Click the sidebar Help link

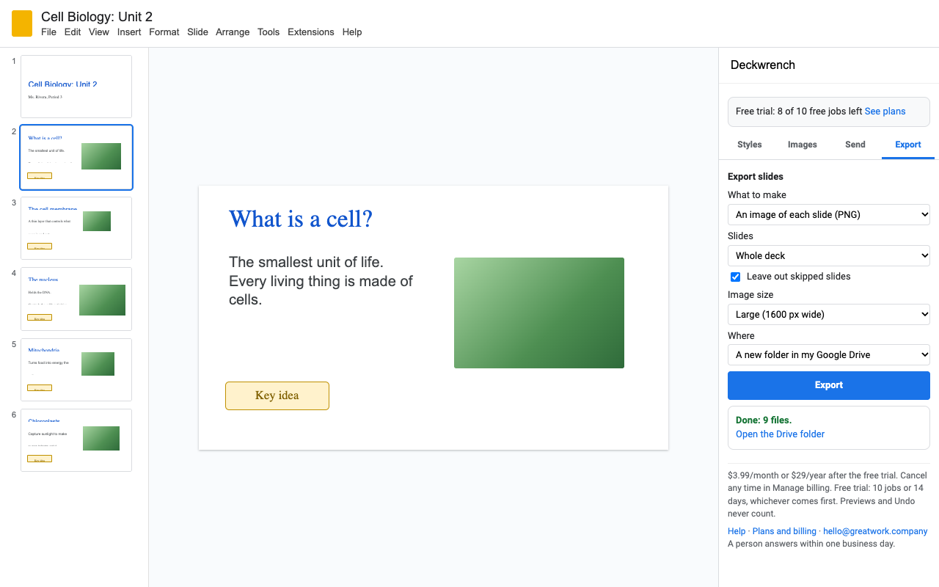tap(737, 531)
